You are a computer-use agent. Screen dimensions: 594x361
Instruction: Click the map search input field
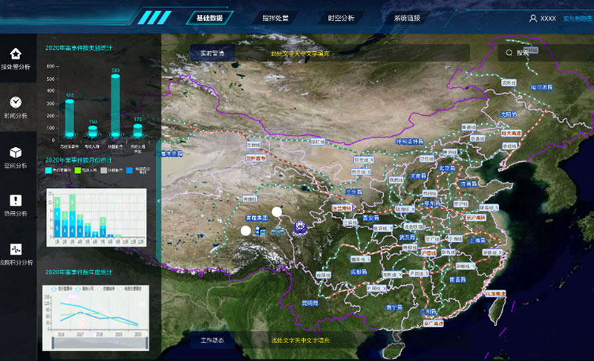click(x=549, y=53)
